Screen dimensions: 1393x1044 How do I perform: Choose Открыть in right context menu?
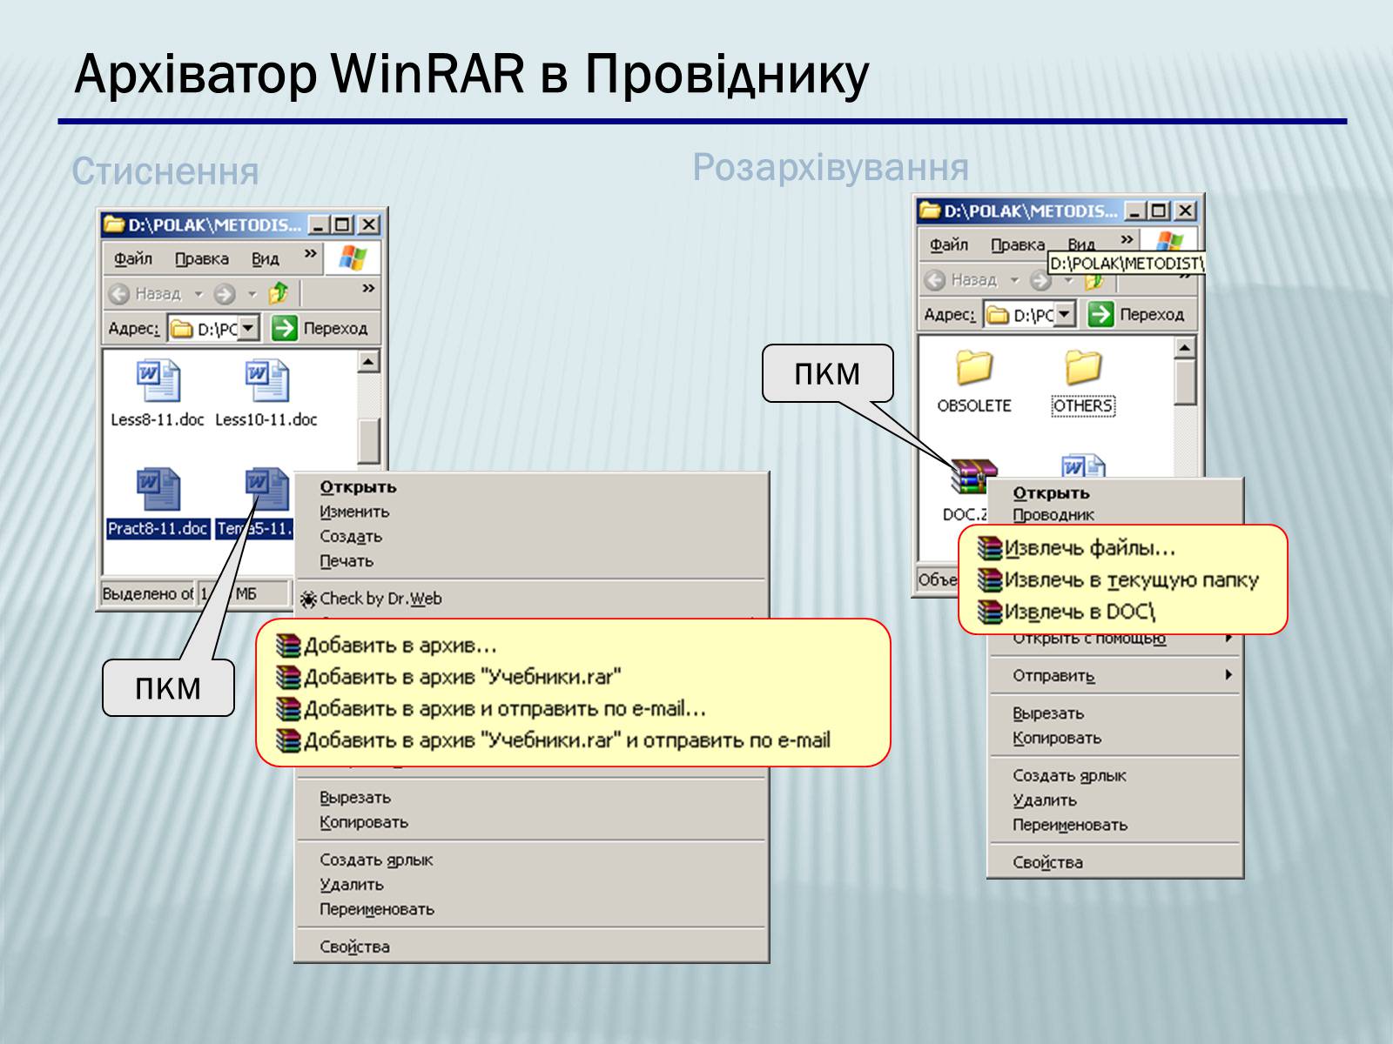click(1051, 492)
